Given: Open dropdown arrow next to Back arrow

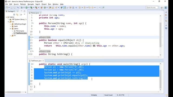Looking at the screenshot, I should pyautogui.click(x=95, y=8).
